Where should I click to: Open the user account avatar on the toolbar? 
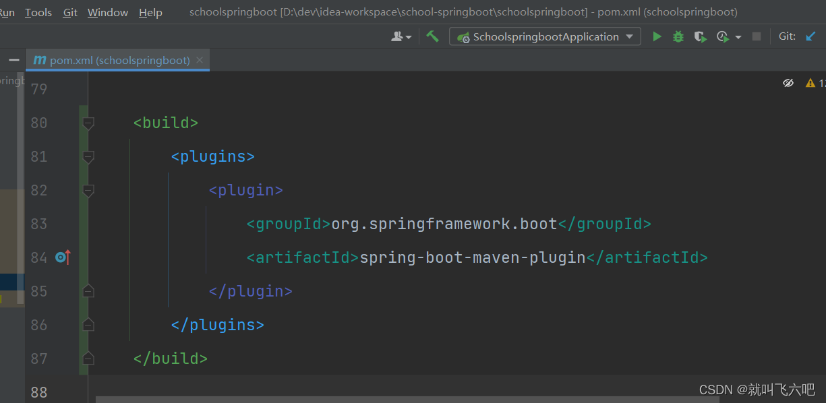[x=398, y=36]
